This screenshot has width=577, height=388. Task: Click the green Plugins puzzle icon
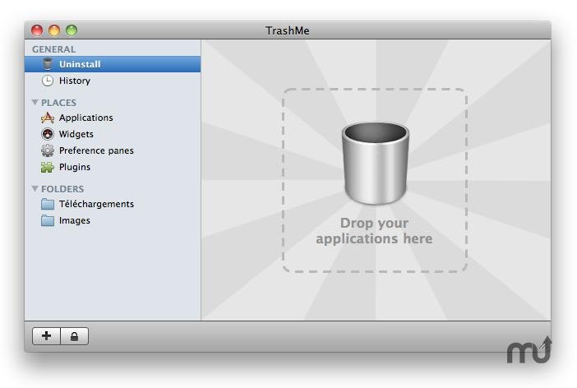[48, 167]
